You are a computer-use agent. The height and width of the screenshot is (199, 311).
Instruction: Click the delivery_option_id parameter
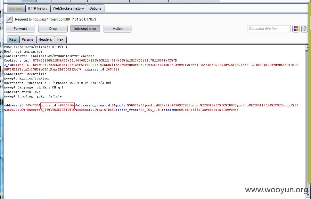94,105
